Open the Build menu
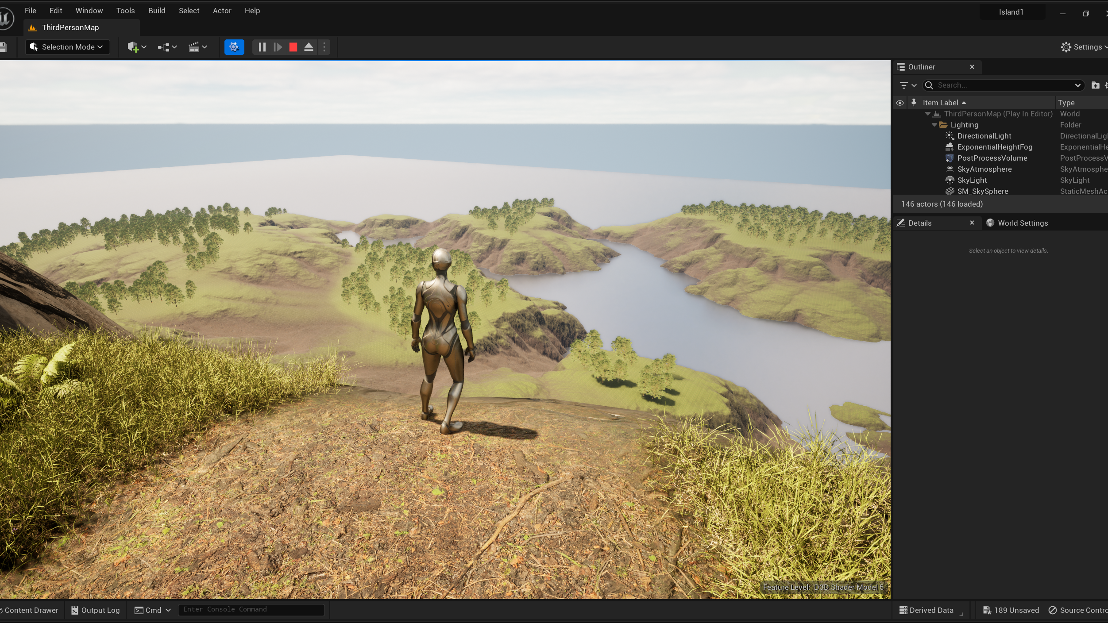The image size is (1108, 623). 157,11
